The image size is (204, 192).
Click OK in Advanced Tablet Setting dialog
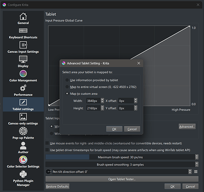(114, 129)
